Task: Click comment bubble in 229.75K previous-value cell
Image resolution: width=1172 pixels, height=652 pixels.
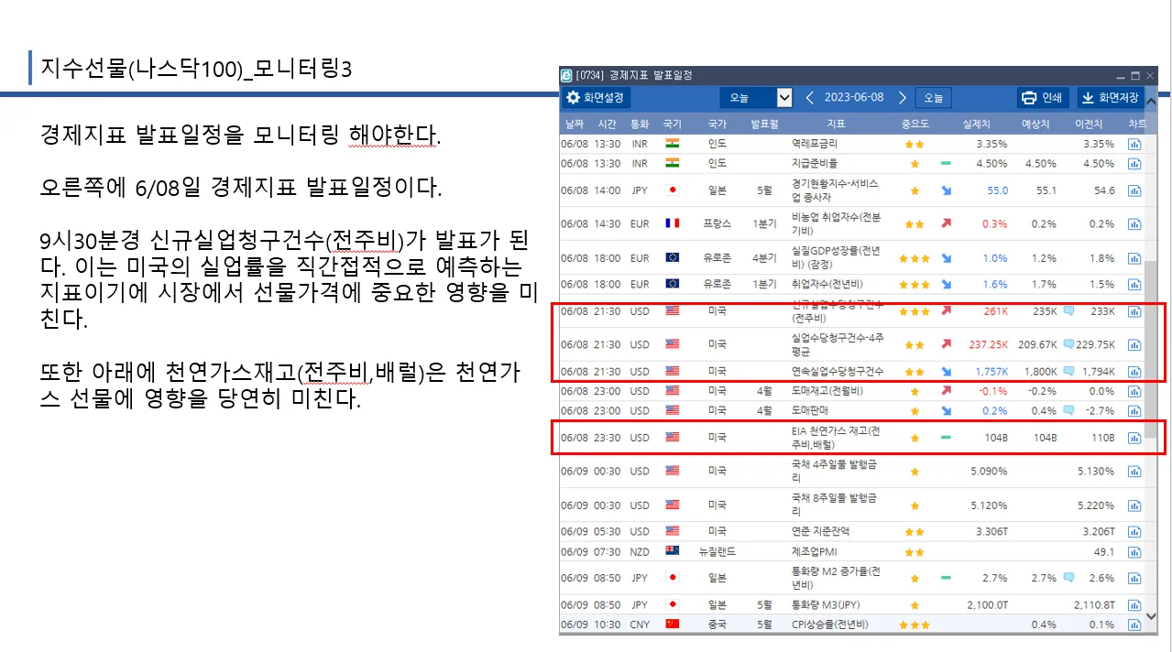Action: click(x=1068, y=344)
